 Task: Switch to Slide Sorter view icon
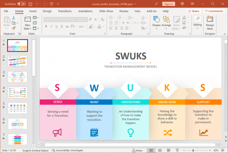coord(160,150)
